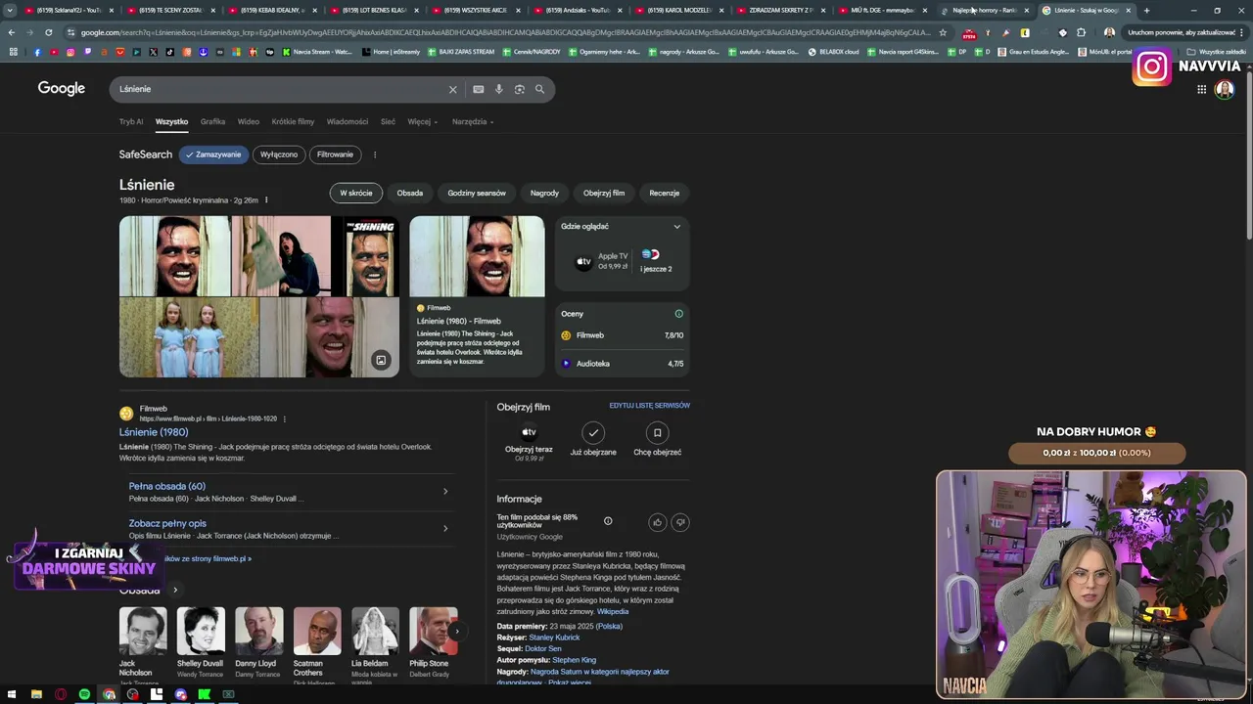Open the Google apps grid icon
The width and height of the screenshot is (1253, 704).
pyautogui.click(x=1201, y=89)
